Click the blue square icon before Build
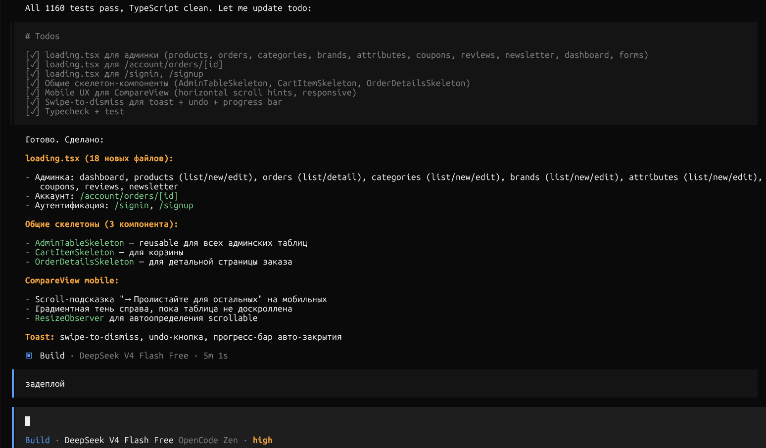 (x=29, y=356)
